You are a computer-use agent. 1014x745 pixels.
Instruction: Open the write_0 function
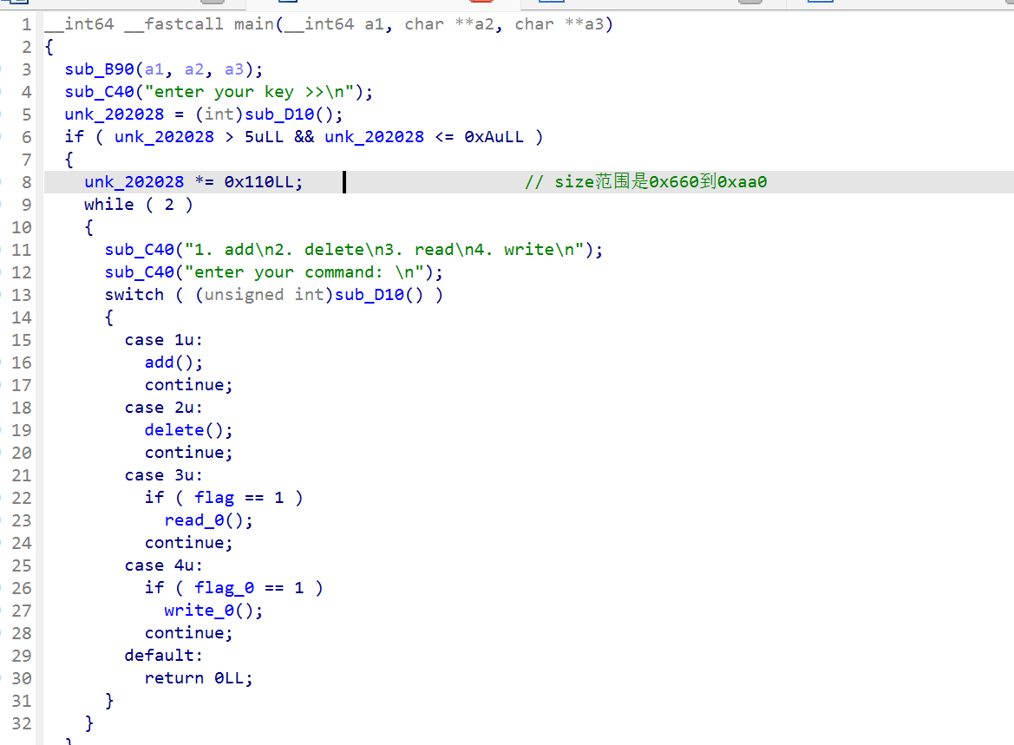pos(197,610)
